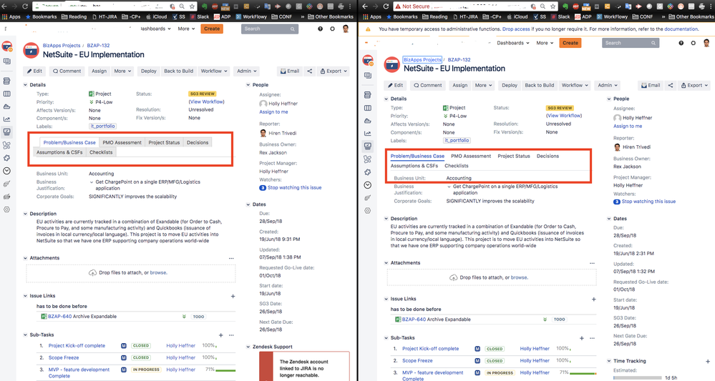Viewport: 715px width, 381px height.
Task: Add issue link plus icon in right window
Action: [x=593, y=300]
